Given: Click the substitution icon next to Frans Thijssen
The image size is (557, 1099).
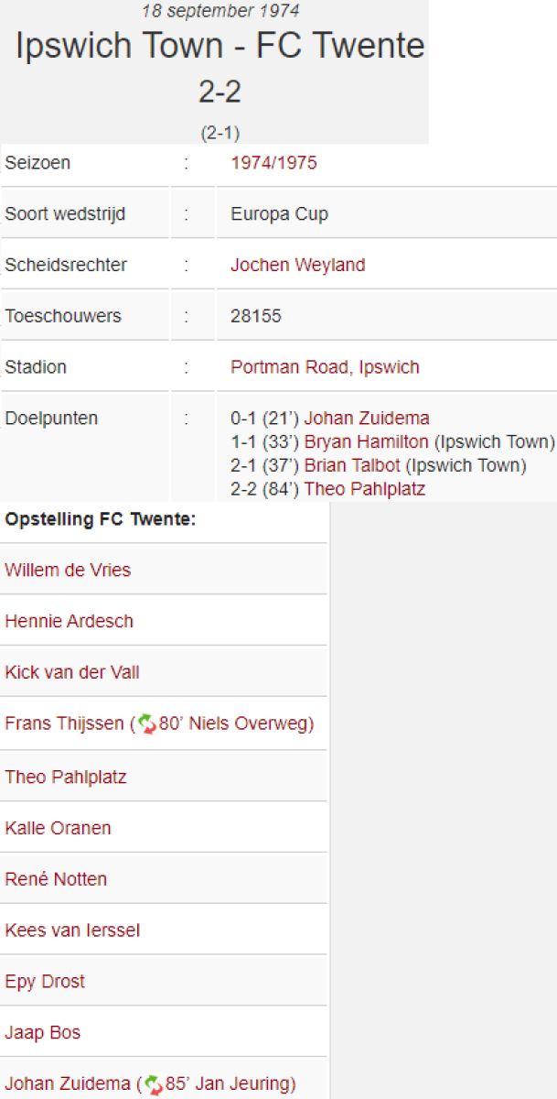Looking at the screenshot, I should (x=147, y=724).
